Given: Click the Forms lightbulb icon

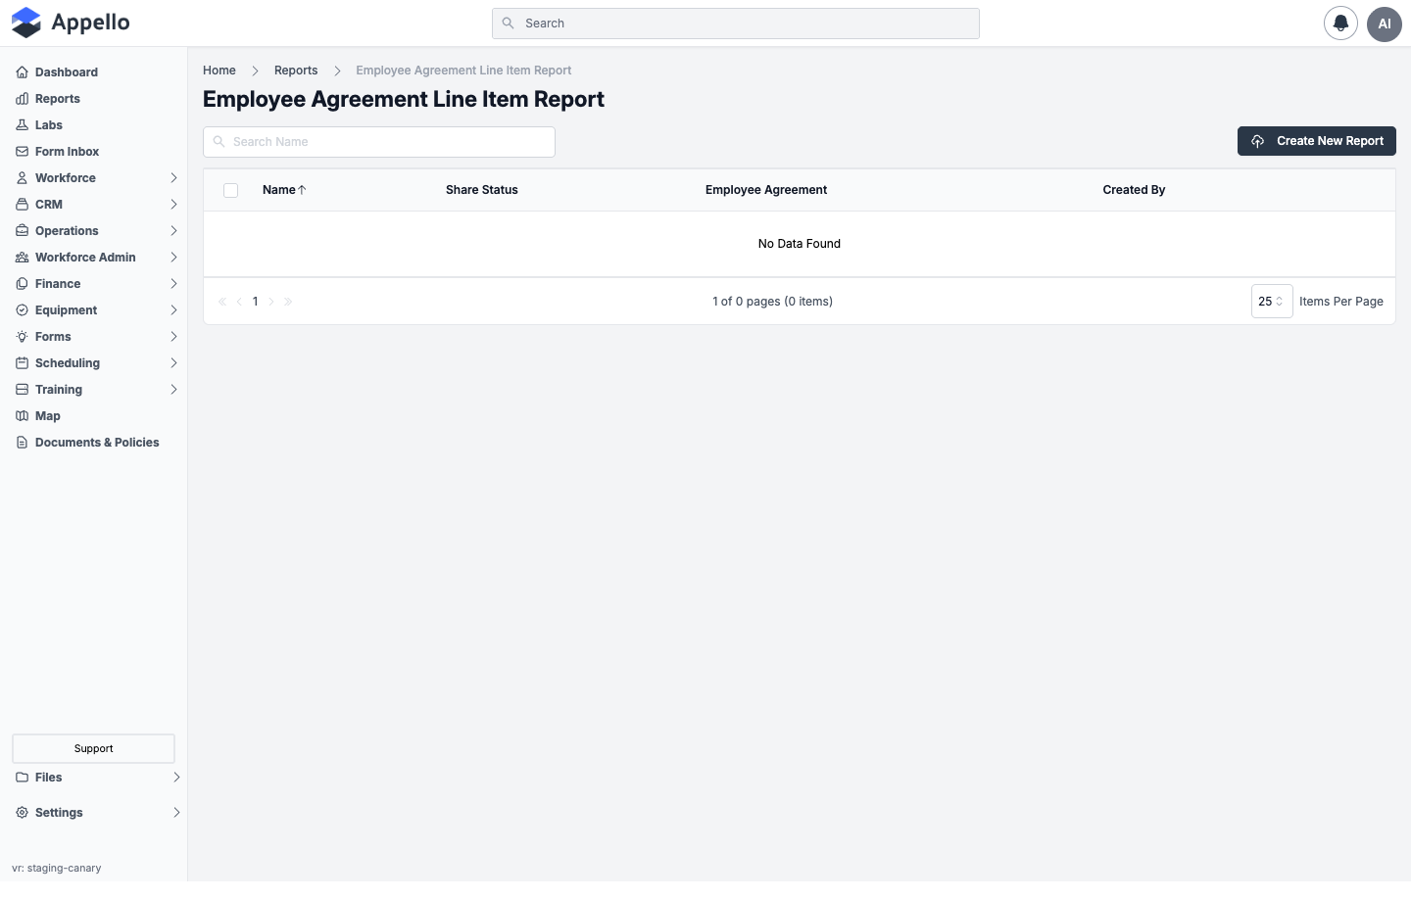Looking at the screenshot, I should click(22, 337).
